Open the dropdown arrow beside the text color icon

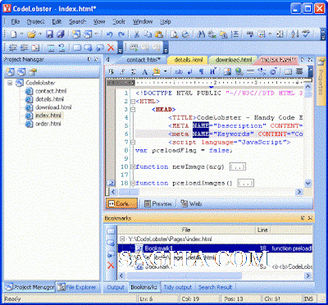(165, 72)
